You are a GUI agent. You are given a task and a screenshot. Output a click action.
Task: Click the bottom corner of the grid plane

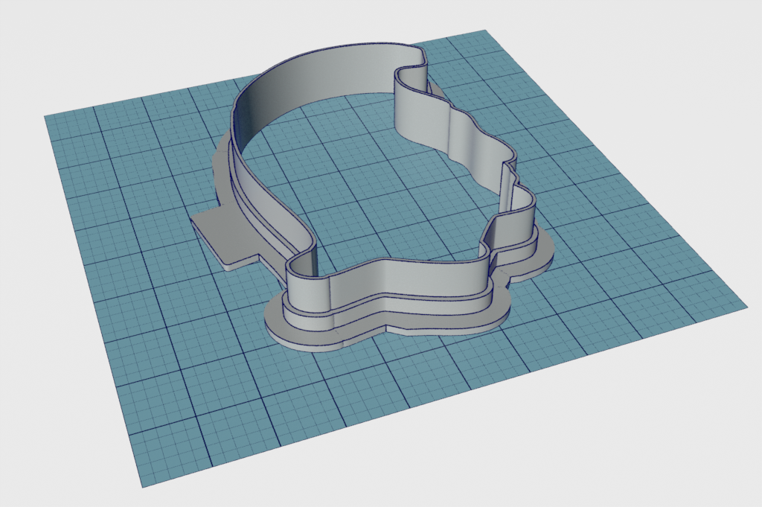click(144, 485)
